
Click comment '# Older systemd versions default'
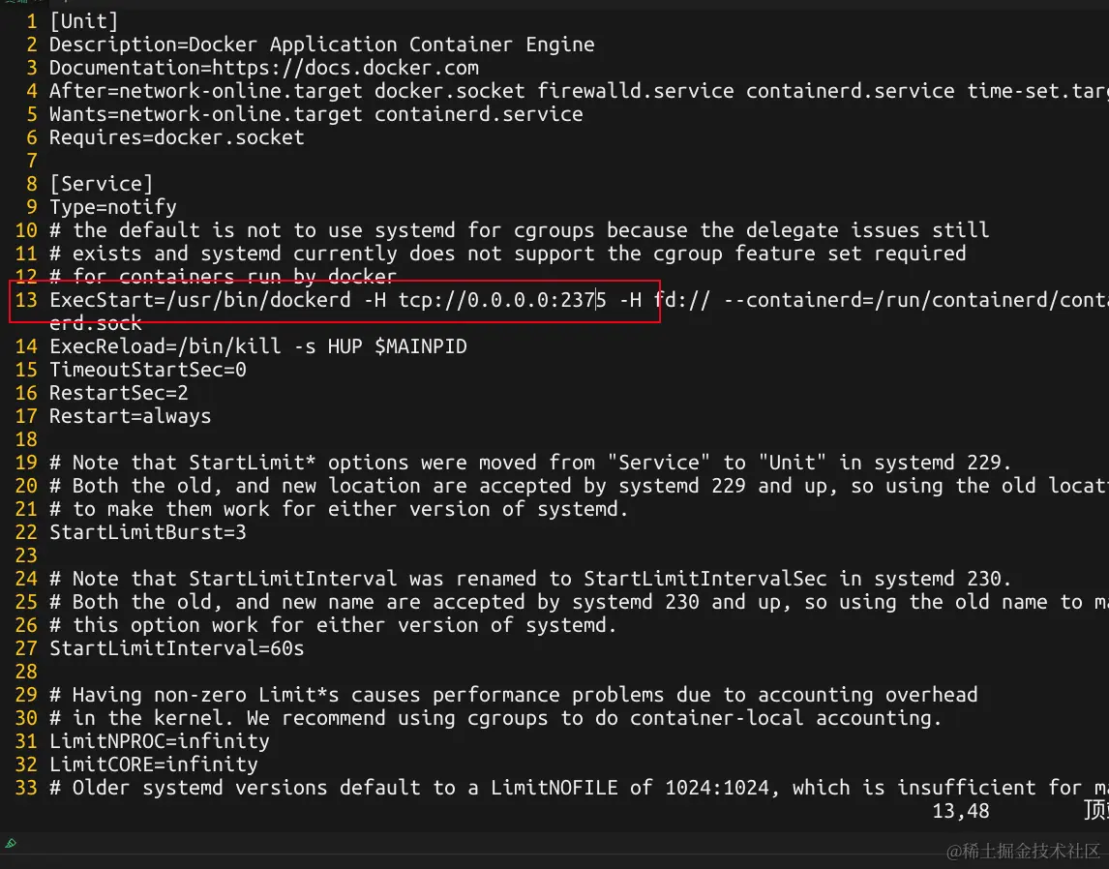pyautogui.click(x=579, y=788)
